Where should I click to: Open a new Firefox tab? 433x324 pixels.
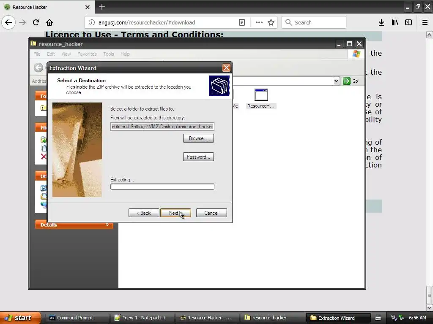tap(101, 7)
